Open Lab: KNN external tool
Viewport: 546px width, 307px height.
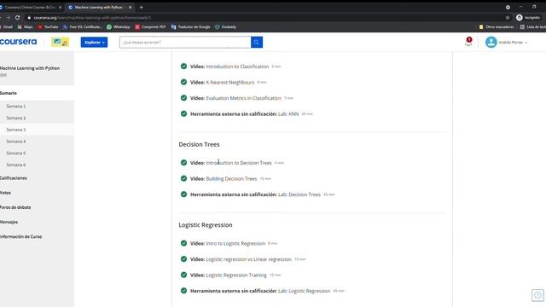(x=288, y=113)
